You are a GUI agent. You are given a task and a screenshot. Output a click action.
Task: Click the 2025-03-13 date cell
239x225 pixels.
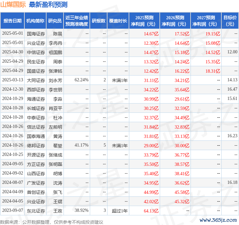[x=13, y=80]
